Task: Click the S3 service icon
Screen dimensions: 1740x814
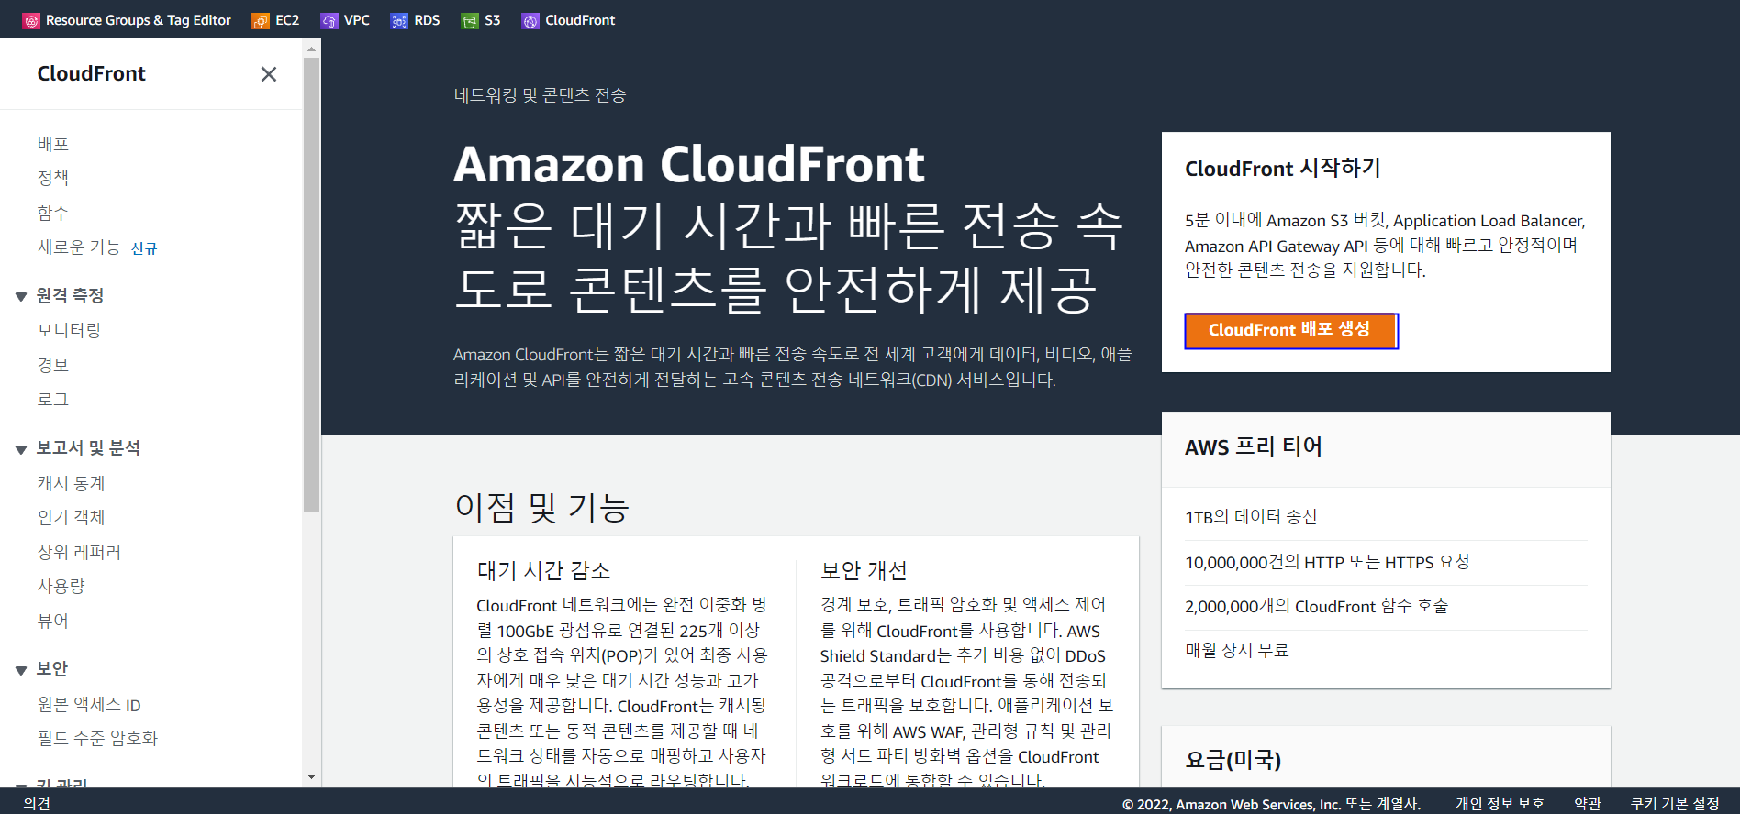Action: 470,20
